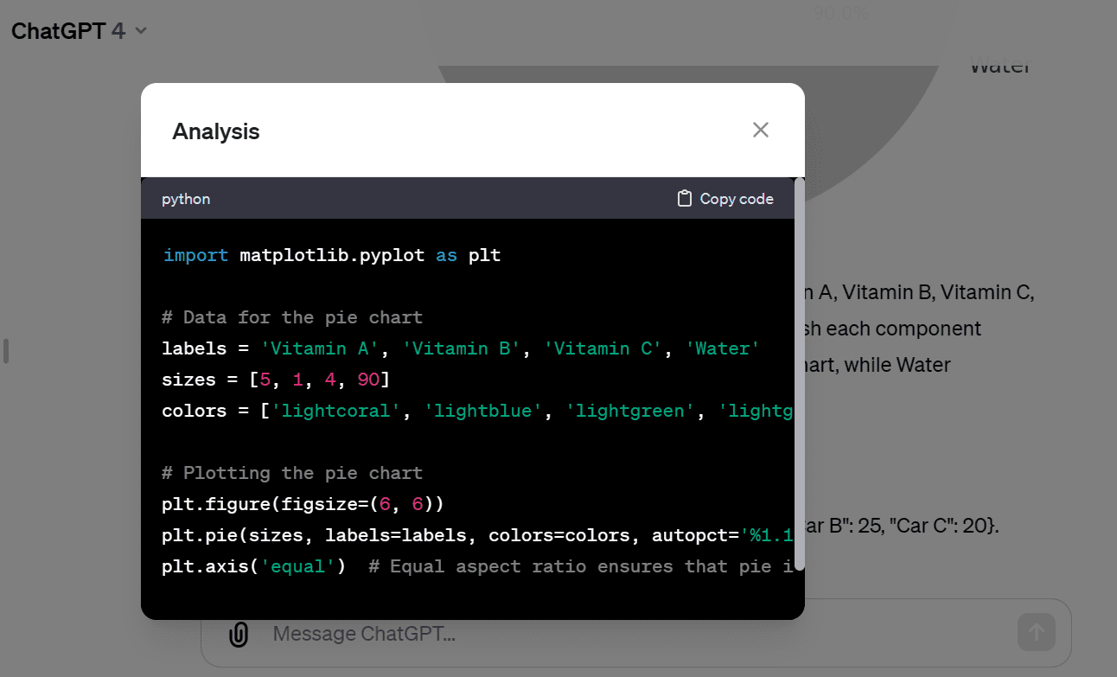Click the 'sizes = [5, 1, 4, 90]' line

[x=277, y=380]
